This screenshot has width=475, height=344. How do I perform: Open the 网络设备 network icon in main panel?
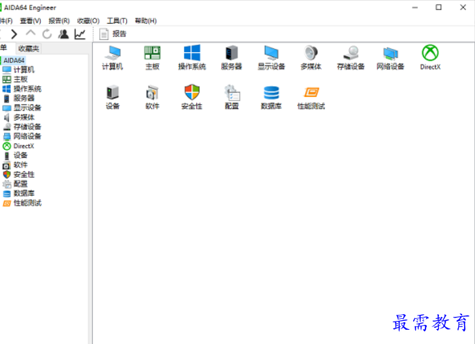click(x=390, y=58)
